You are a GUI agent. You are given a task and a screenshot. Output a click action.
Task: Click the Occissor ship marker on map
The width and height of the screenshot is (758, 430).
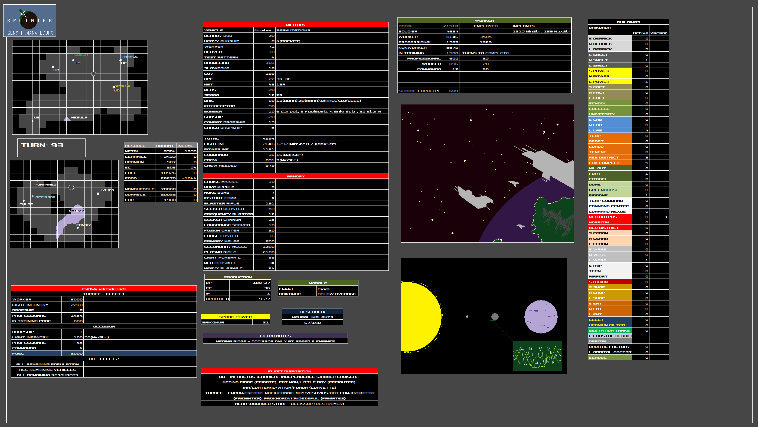click(x=32, y=196)
